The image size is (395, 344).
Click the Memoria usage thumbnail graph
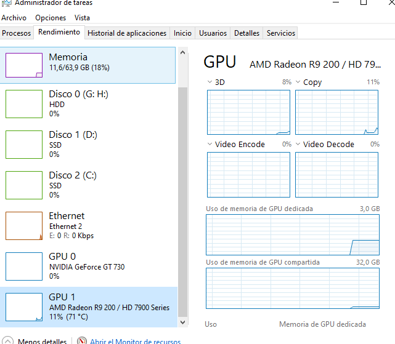[24, 65]
